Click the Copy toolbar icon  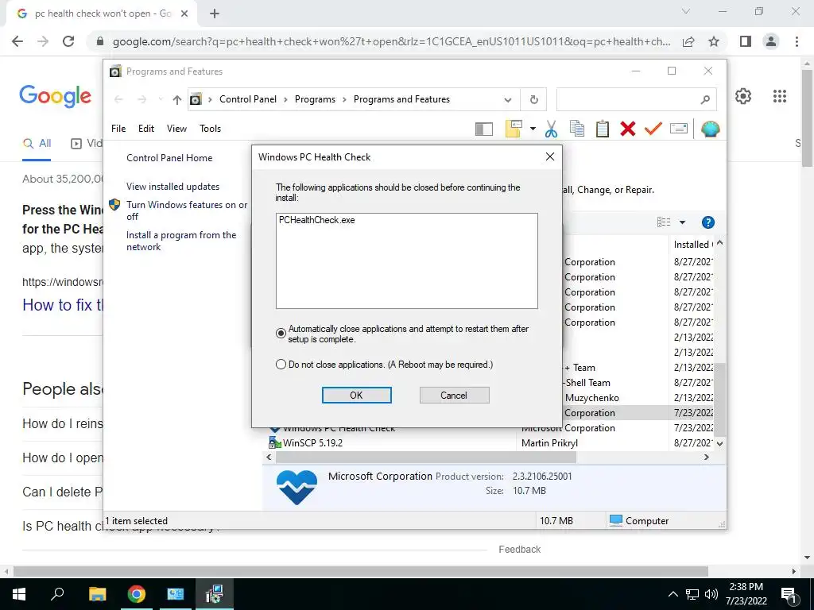pyautogui.click(x=577, y=129)
